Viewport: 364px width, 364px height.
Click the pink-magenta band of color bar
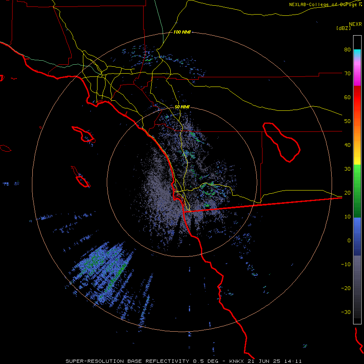point(357,72)
